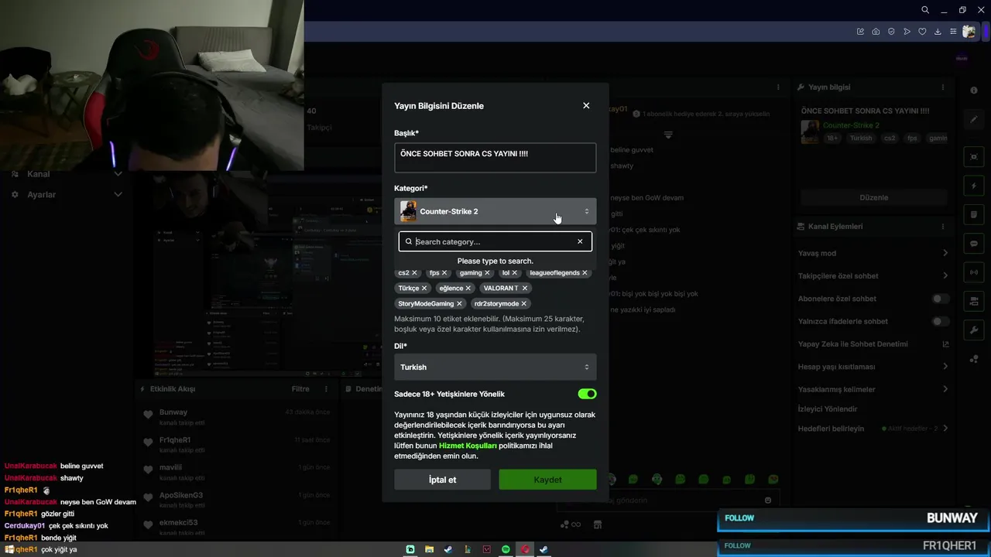Expand Hedefleri belirleyin goals row
Image resolution: width=991 pixels, height=557 pixels.
pos(873,429)
